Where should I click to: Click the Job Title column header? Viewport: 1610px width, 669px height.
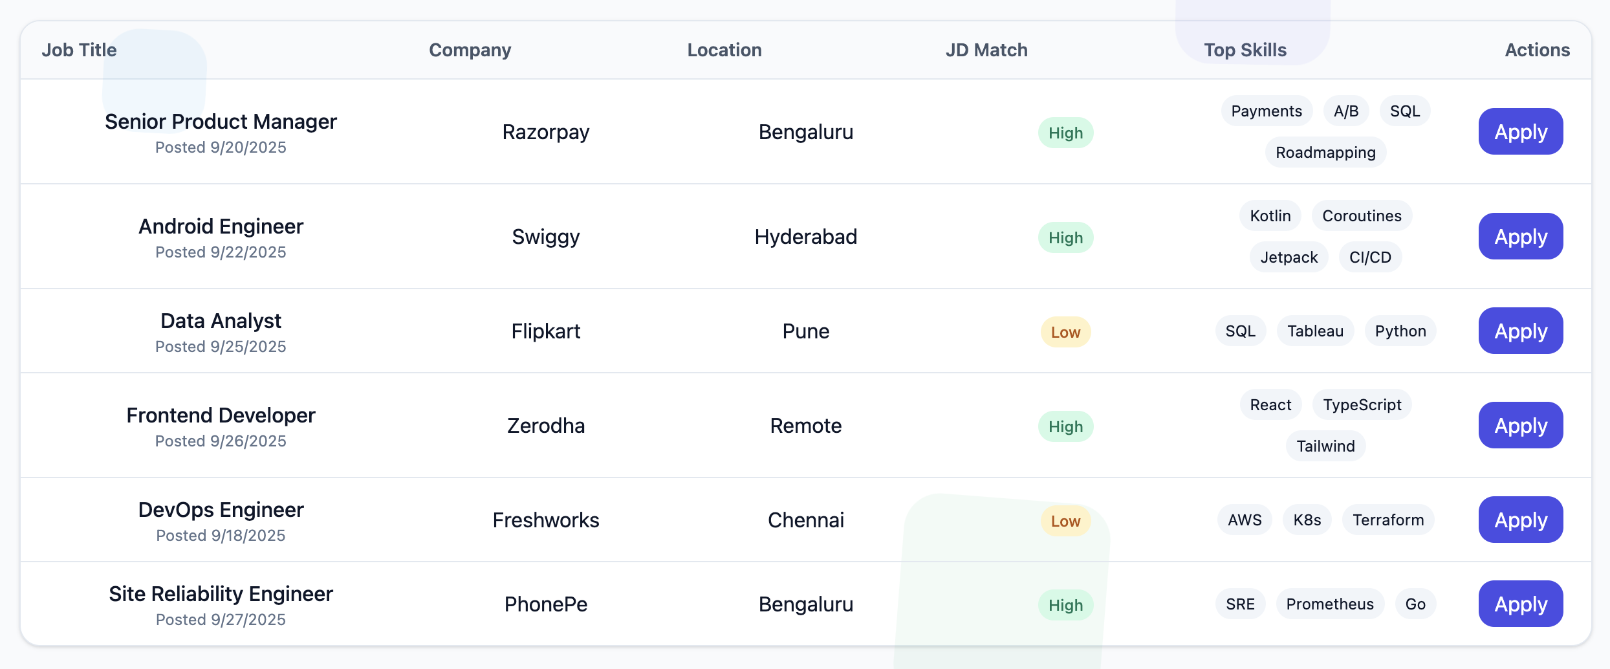click(78, 50)
